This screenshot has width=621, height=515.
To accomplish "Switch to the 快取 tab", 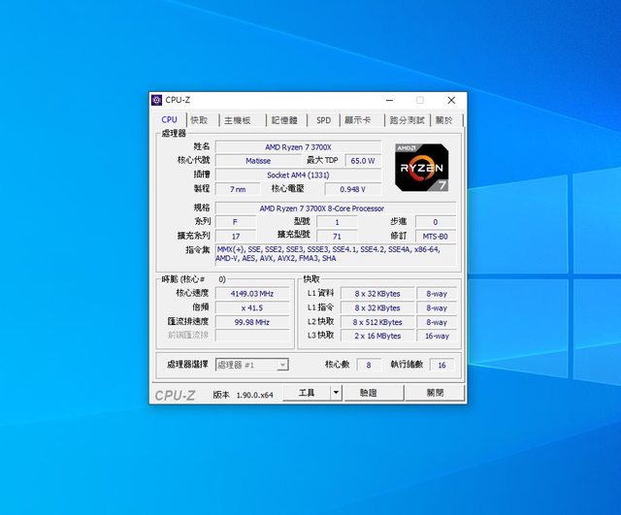I will pos(199,120).
